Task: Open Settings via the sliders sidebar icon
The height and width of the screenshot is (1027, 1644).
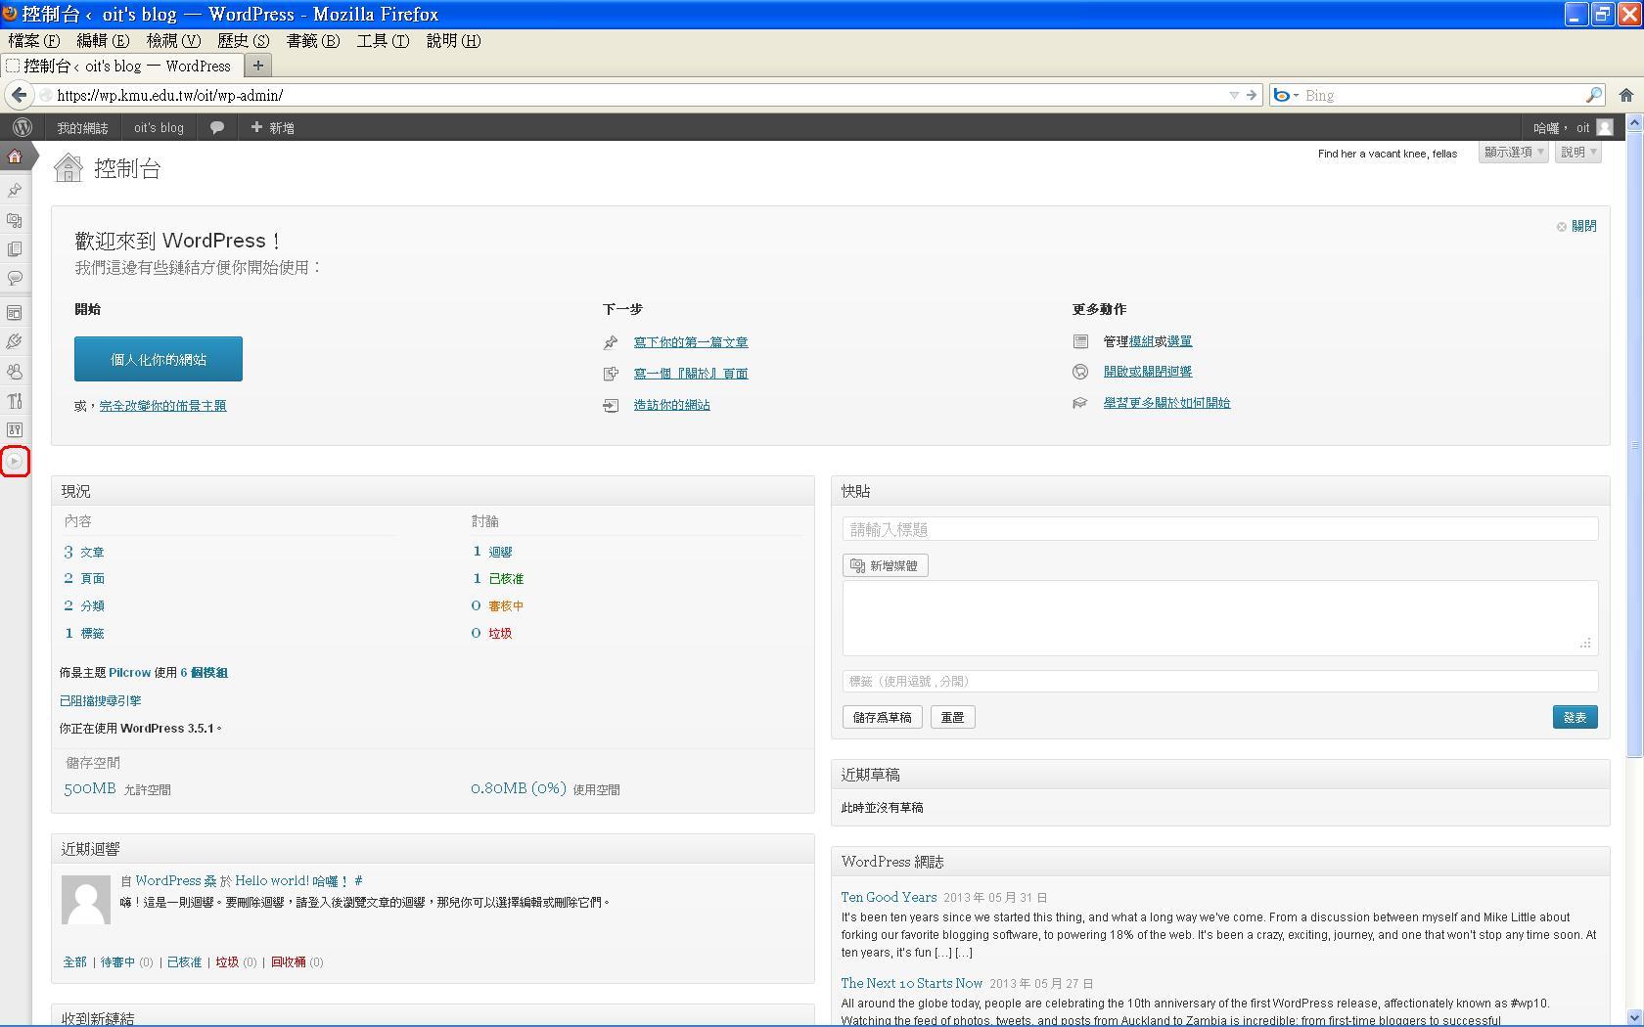Action: (15, 430)
